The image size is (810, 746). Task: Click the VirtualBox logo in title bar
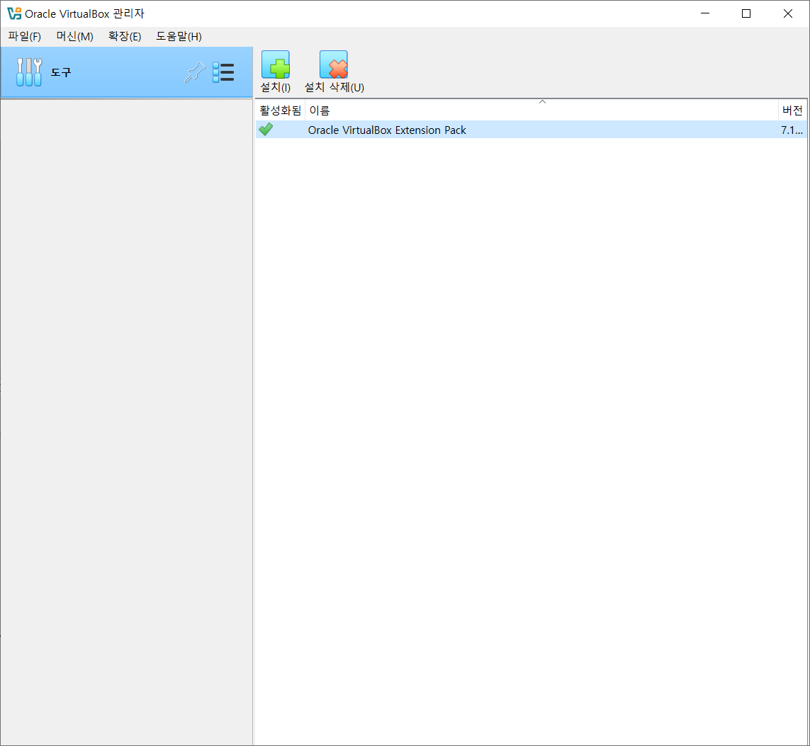pyautogui.click(x=14, y=13)
